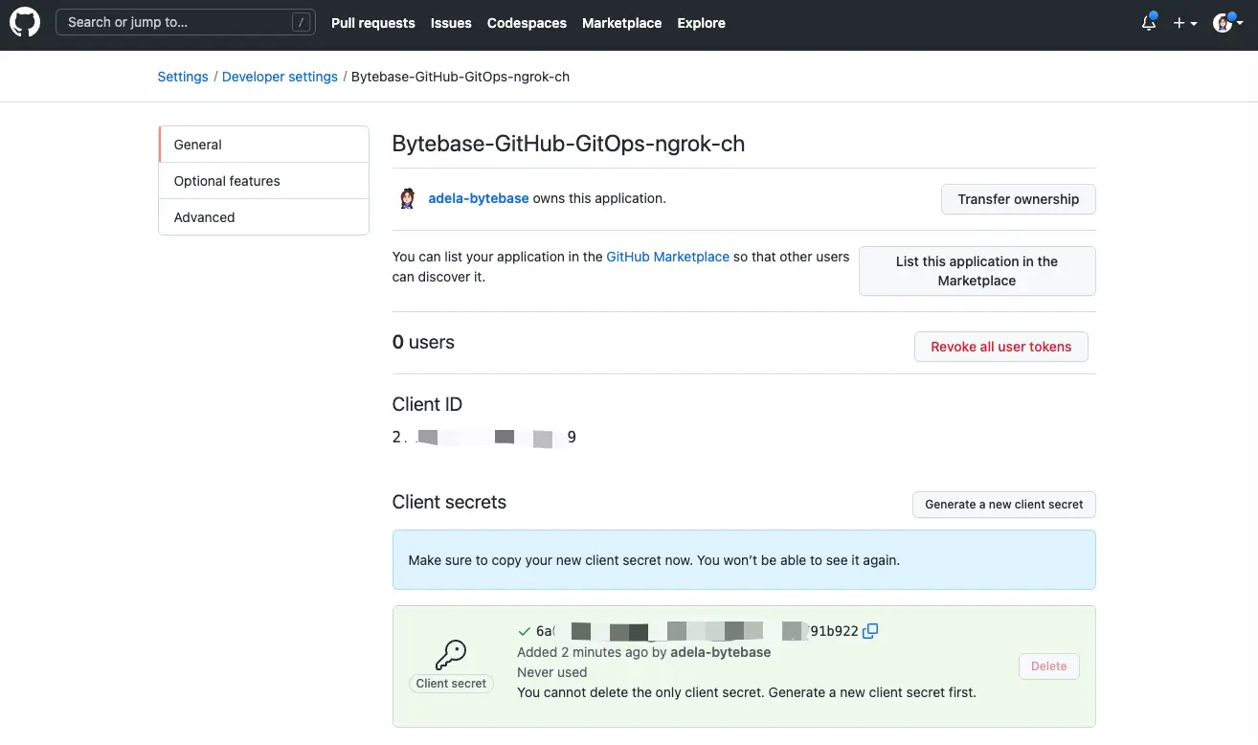The width and height of the screenshot is (1258, 745).
Task: Click Revoke all user tokens
Action: tap(1000, 347)
